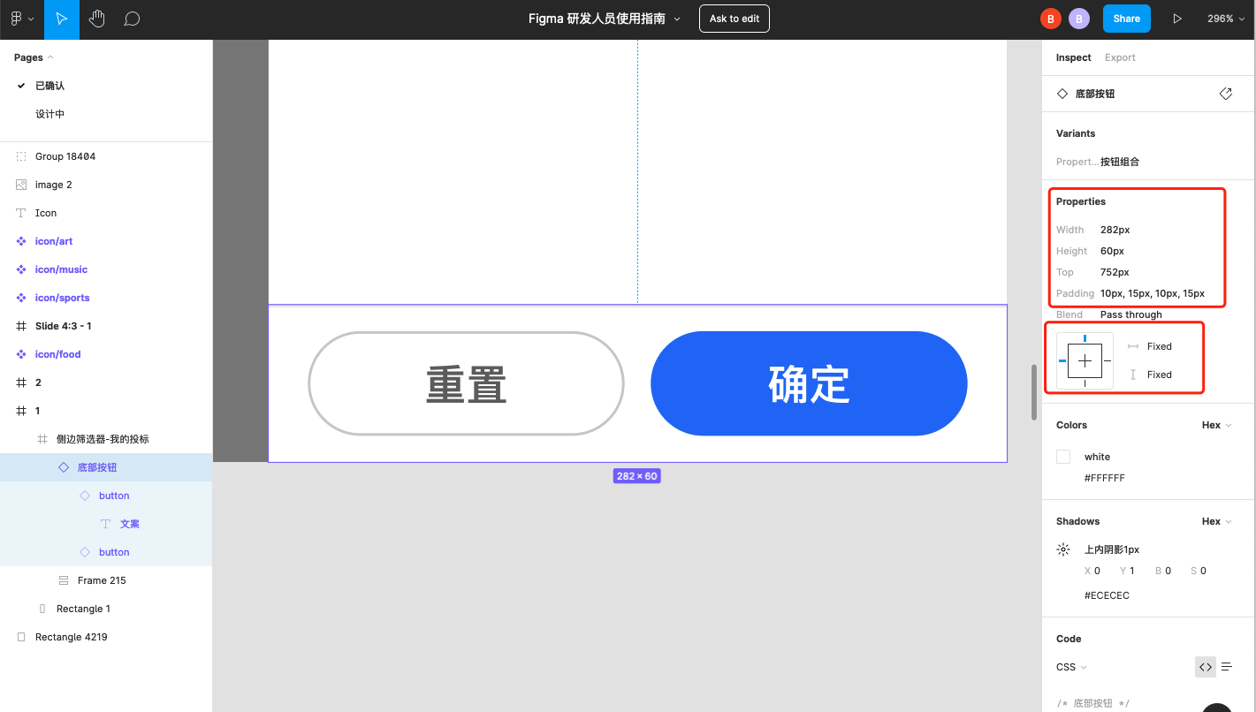The image size is (1256, 712).
Task: Click the image 2 layer icon
Action: click(21, 185)
